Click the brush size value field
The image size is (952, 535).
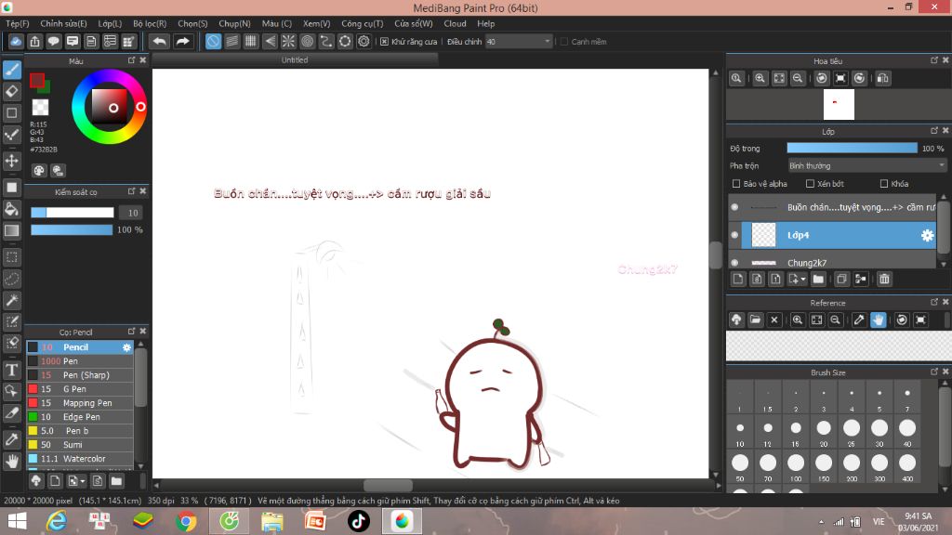[132, 213]
